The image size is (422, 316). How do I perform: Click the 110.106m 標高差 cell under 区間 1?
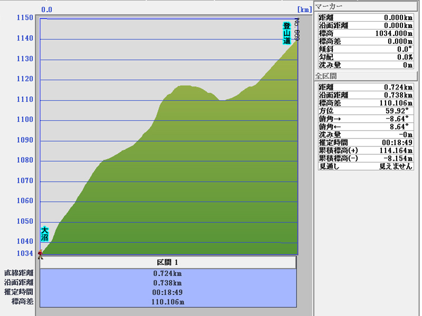tap(168, 302)
